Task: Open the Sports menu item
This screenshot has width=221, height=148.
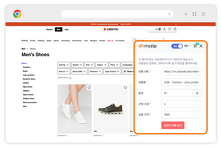Action: coord(56,41)
